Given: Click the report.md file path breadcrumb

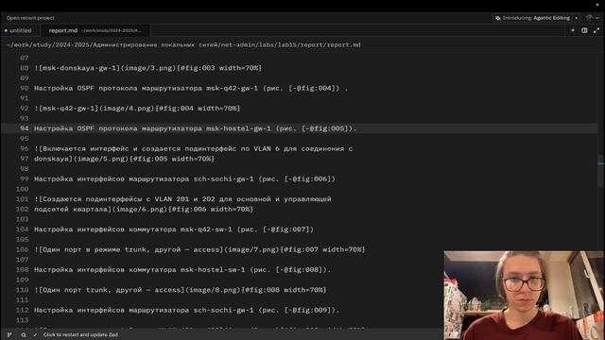Looking at the screenshot, I should point(183,44).
